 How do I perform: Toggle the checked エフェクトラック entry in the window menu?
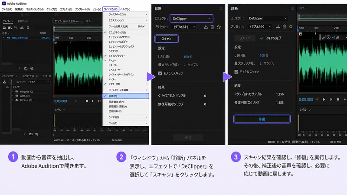(117, 32)
